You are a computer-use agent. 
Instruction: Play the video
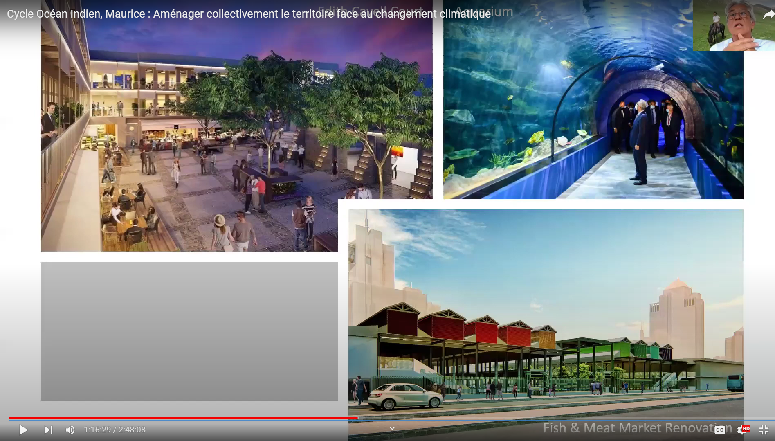[23, 430]
